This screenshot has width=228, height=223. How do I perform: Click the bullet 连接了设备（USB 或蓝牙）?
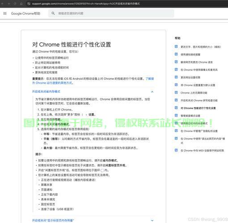pyautogui.click(x=57, y=209)
